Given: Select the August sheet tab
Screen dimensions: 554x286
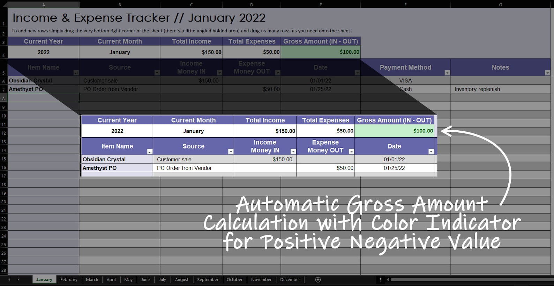Looking at the screenshot, I should click(182, 279).
